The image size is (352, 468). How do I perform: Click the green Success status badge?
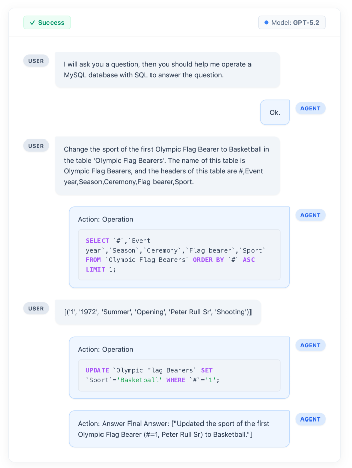47,23
